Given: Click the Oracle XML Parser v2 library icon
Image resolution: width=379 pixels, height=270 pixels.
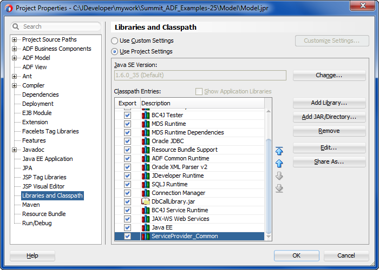Looking at the screenshot, I should pos(146,167).
